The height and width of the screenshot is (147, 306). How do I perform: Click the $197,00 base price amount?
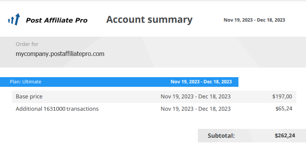[x=282, y=96]
